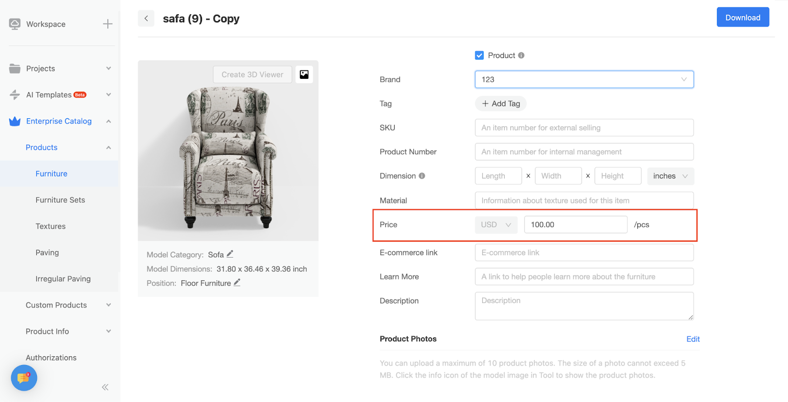Image resolution: width=788 pixels, height=402 pixels.
Task: Click the info icon beside Product checkbox
Action: [521, 56]
